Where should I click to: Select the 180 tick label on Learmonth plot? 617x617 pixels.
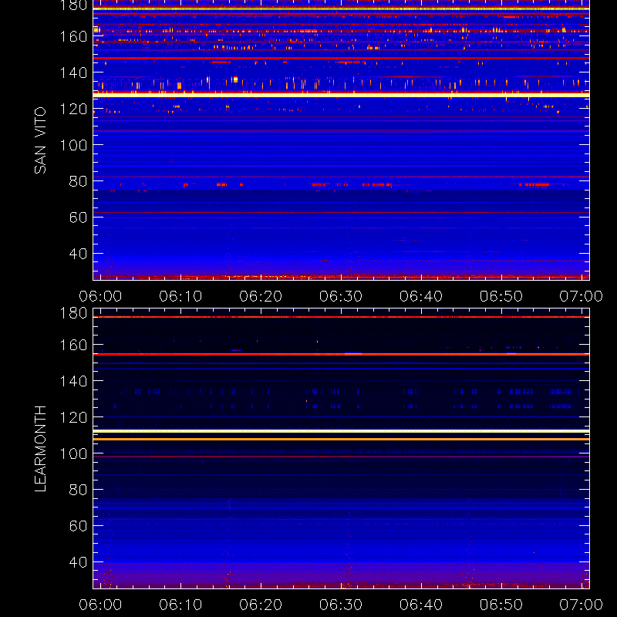[x=73, y=313]
